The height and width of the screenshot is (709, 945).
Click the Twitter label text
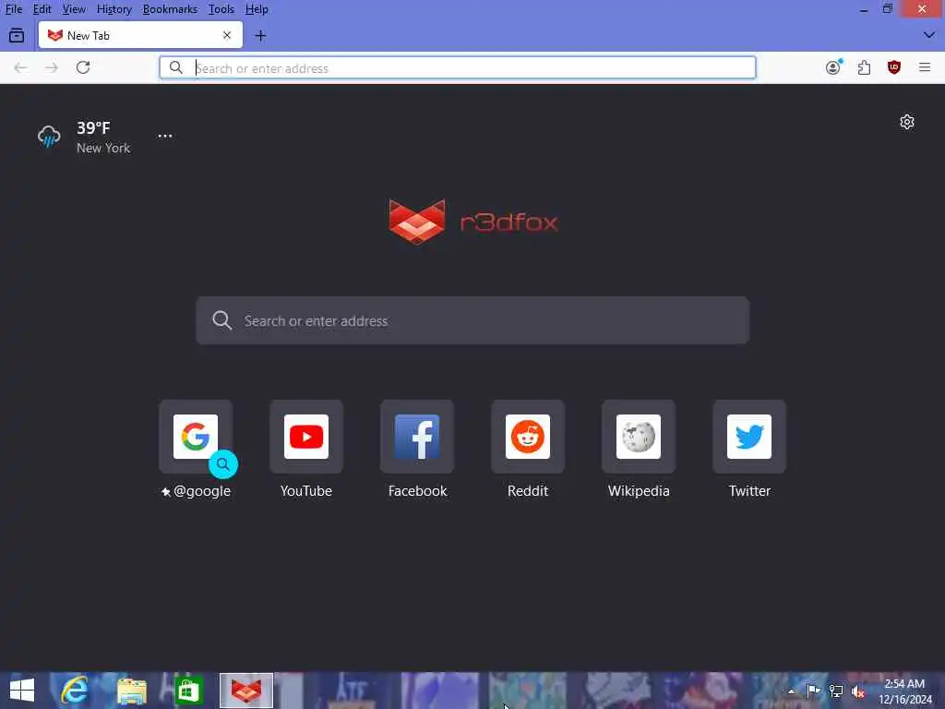(749, 491)
